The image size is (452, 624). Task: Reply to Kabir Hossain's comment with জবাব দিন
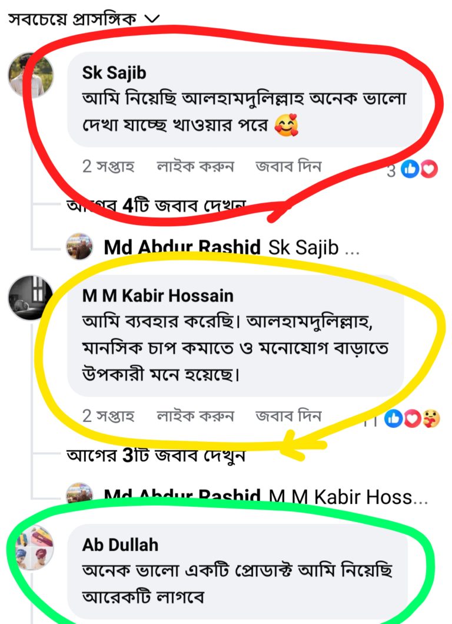pyautogui.click(x=288, y=415)
